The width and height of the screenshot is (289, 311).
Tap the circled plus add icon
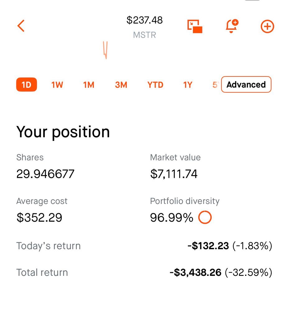coord(267,26)
